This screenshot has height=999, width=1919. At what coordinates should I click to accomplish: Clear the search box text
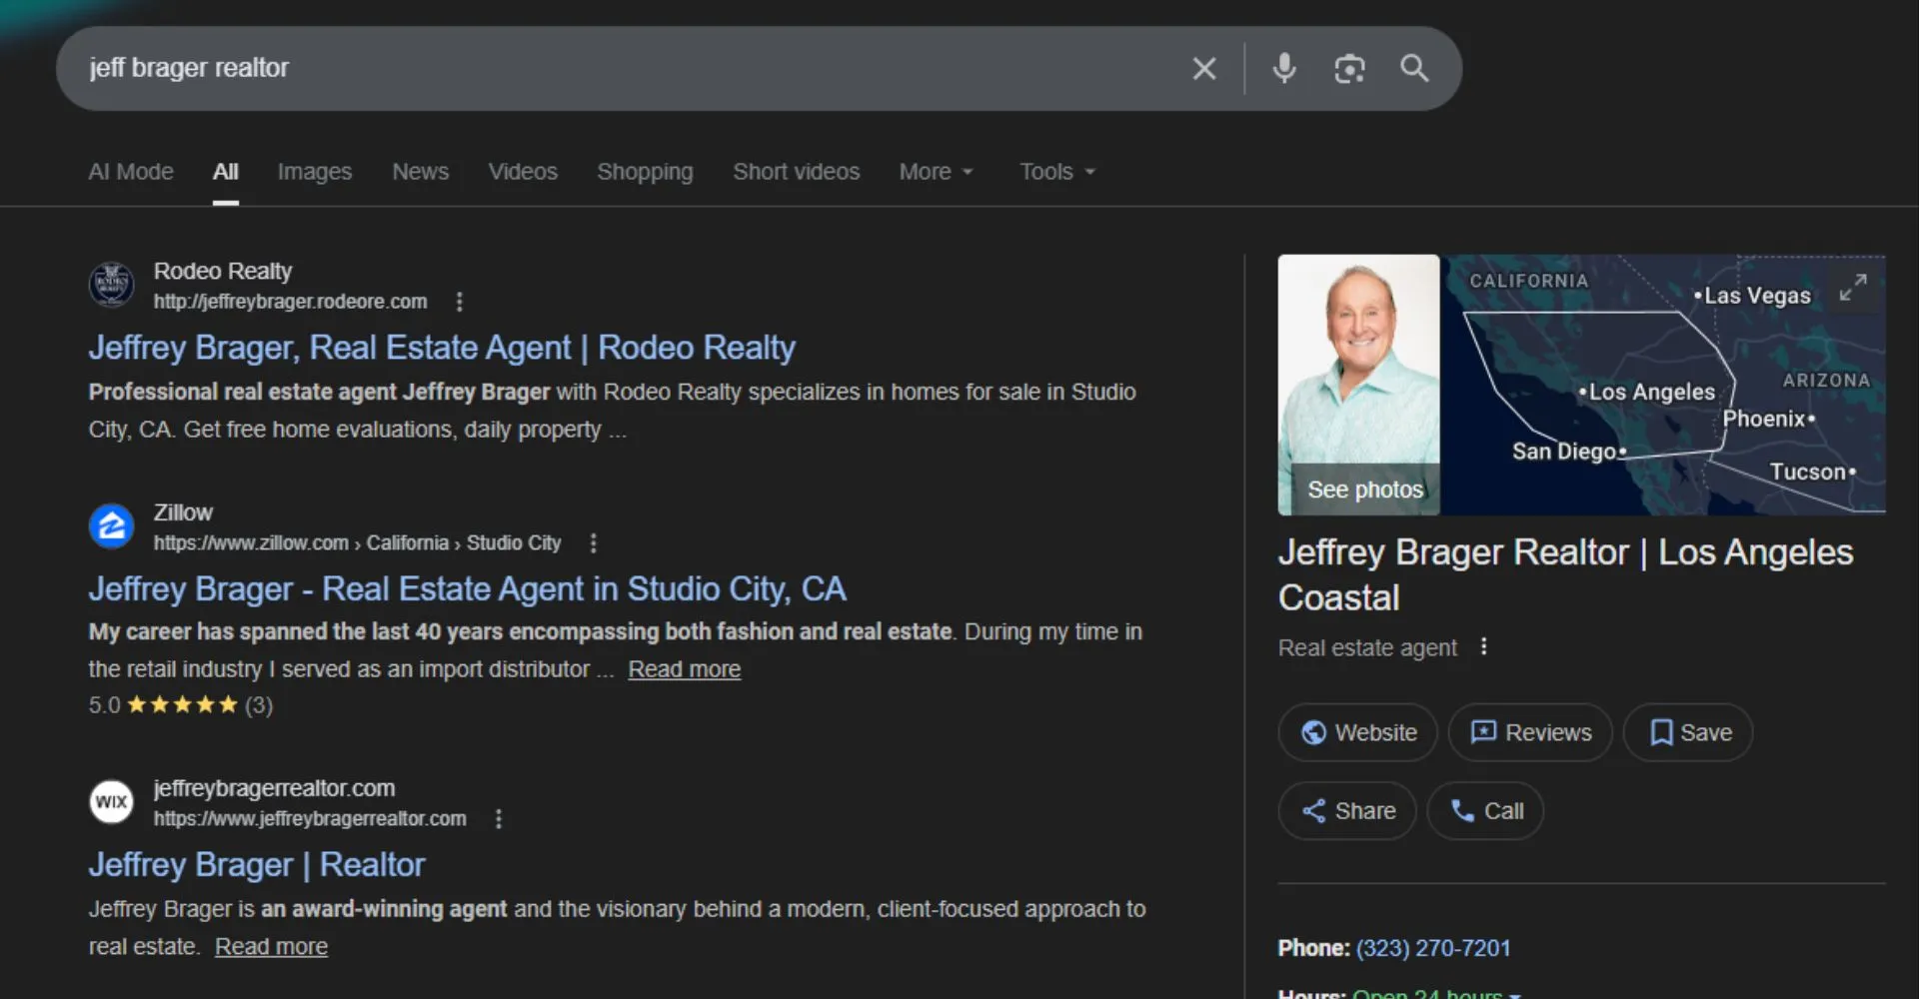click(x=1203, y=69)
